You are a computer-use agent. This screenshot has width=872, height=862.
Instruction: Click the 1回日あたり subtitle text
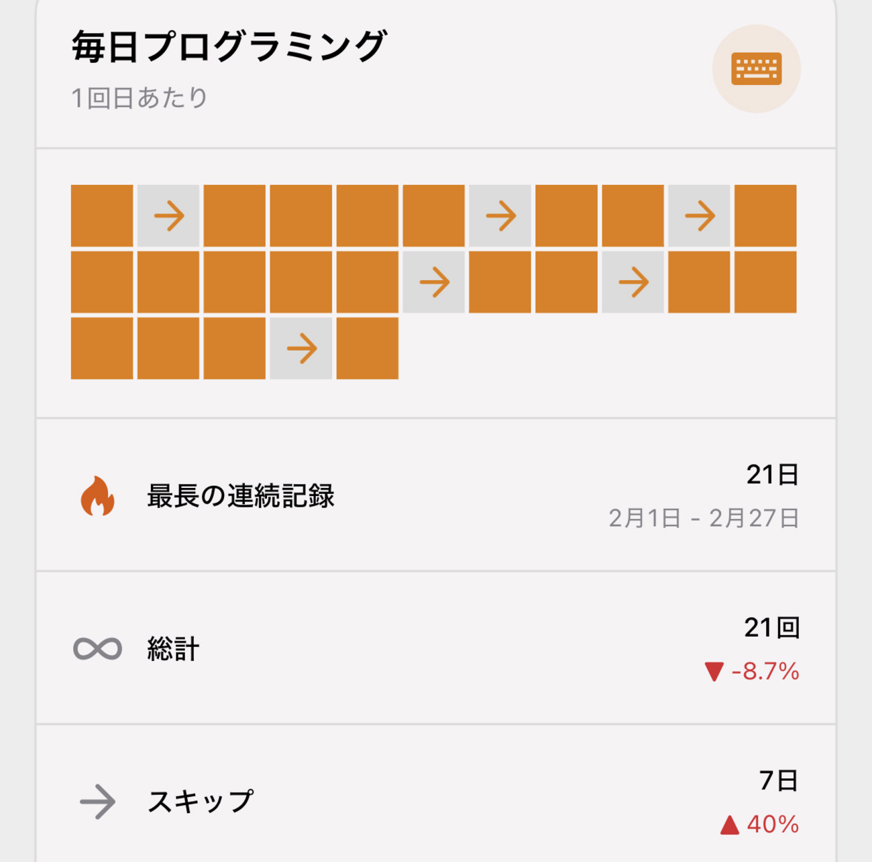click(140, 98)
